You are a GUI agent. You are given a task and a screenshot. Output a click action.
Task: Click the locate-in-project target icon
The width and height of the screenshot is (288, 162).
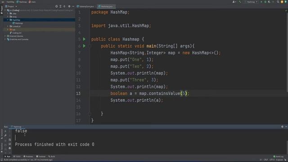[56, 6]
